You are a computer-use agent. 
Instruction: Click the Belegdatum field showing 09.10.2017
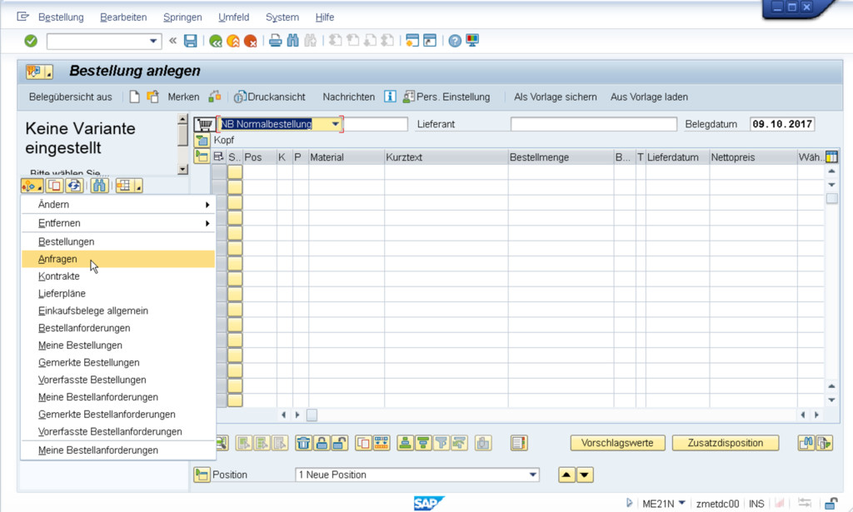point(781,124)
